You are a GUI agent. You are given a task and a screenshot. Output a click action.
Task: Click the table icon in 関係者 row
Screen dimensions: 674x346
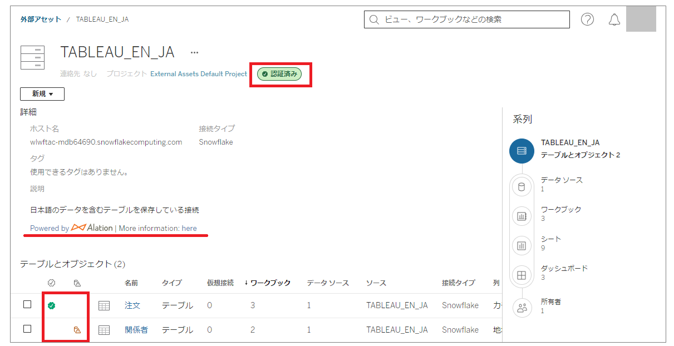(104, 330)
